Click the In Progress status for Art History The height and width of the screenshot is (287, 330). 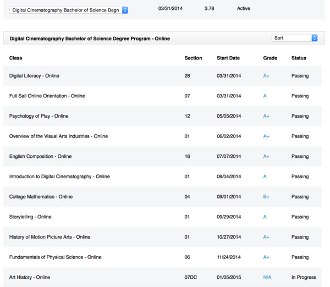click(304, 277)
